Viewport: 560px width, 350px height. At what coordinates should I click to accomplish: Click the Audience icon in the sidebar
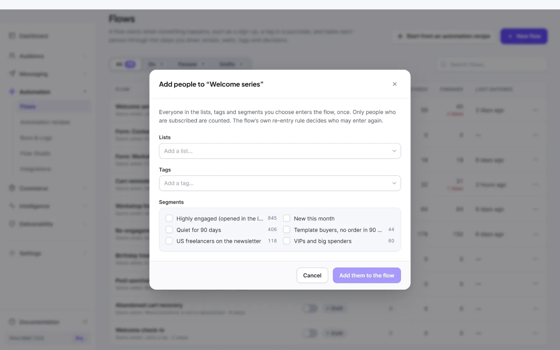[x=12, y=56]
